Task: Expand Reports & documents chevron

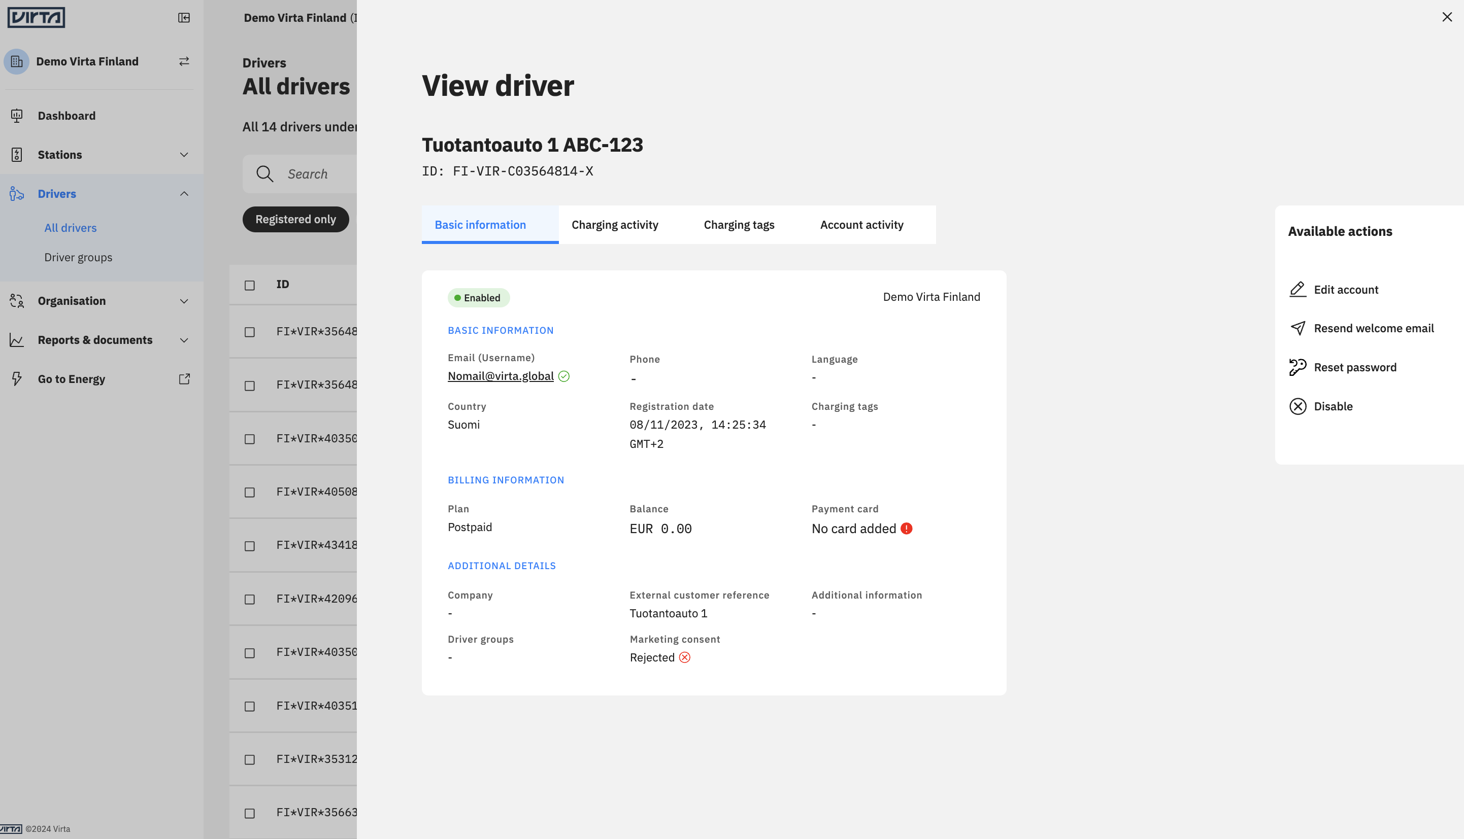Action: tap(184, 340)
